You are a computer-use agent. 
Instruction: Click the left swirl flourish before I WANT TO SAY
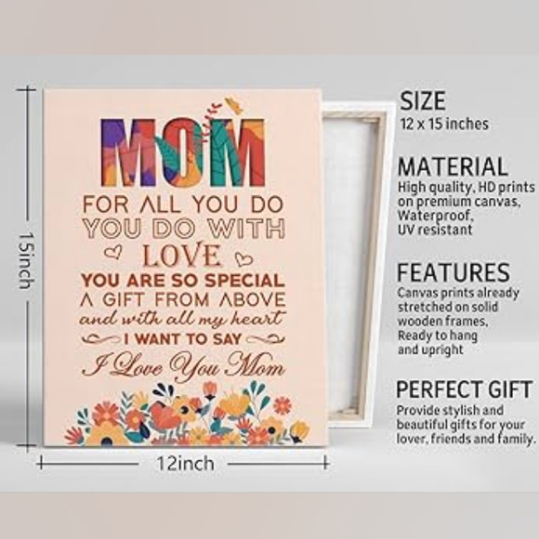[101, 339]
